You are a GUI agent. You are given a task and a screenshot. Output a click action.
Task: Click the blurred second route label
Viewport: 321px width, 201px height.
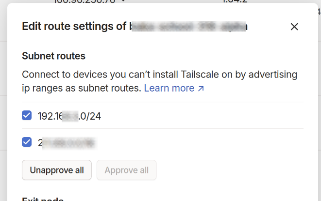tap(67, 142)
